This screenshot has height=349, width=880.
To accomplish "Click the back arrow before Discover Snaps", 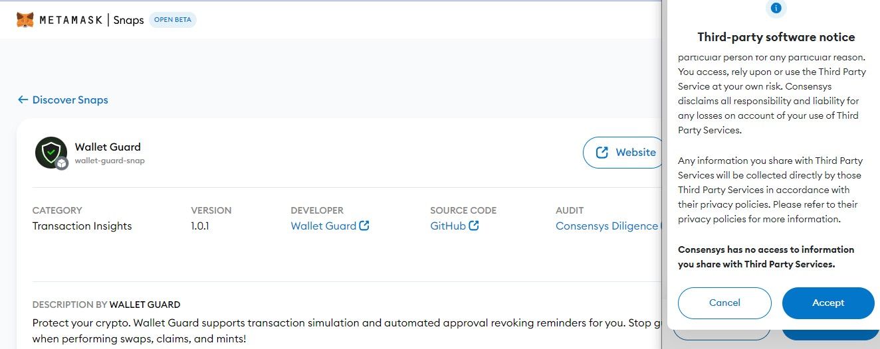I will [23, 100].
